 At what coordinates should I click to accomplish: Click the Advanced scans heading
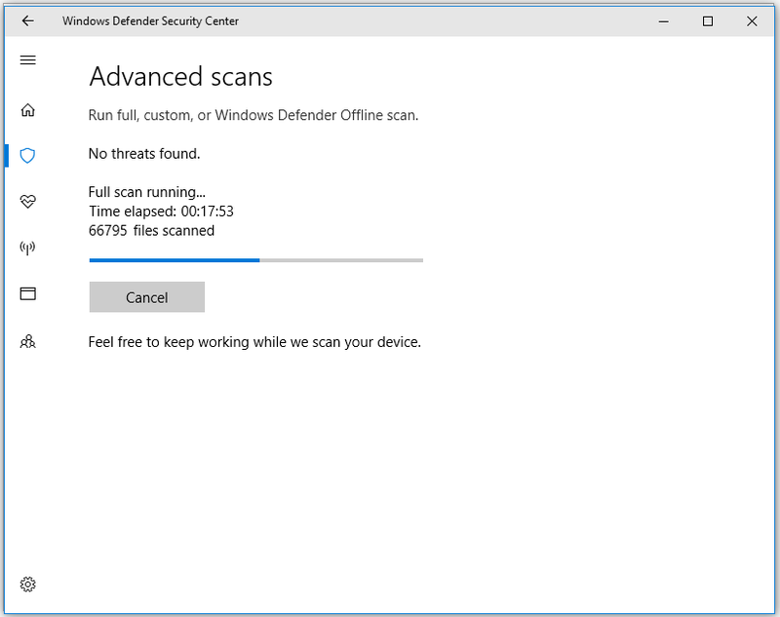(x=181, y=77)
